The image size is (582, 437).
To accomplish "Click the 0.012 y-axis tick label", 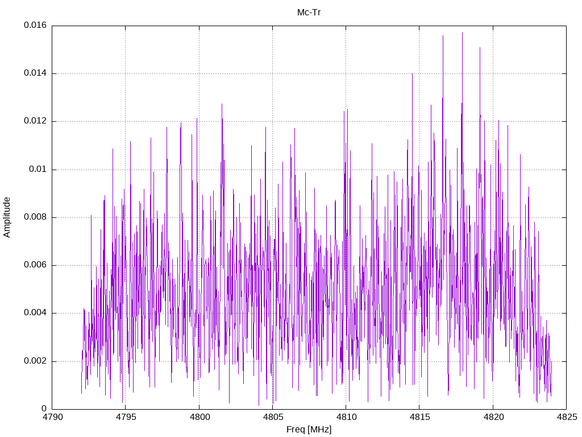I will pyautogui.click(x=35, y=121).
